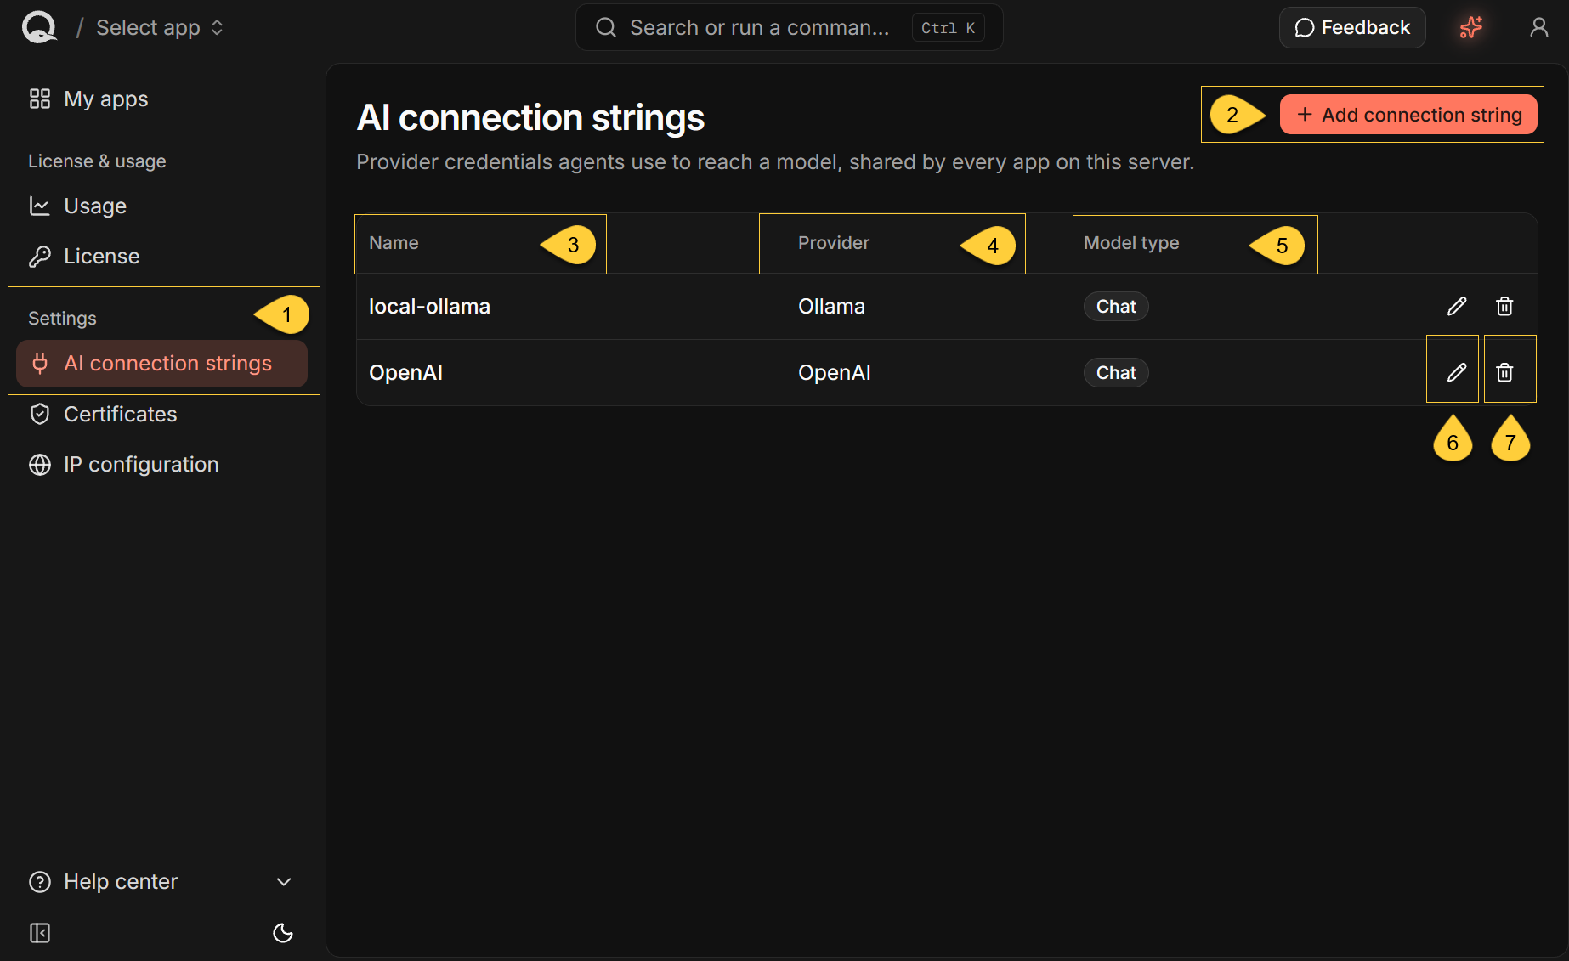Delete the local-ollama connection string
The image size is (1569, 961).
click(x=1504, y=306)
